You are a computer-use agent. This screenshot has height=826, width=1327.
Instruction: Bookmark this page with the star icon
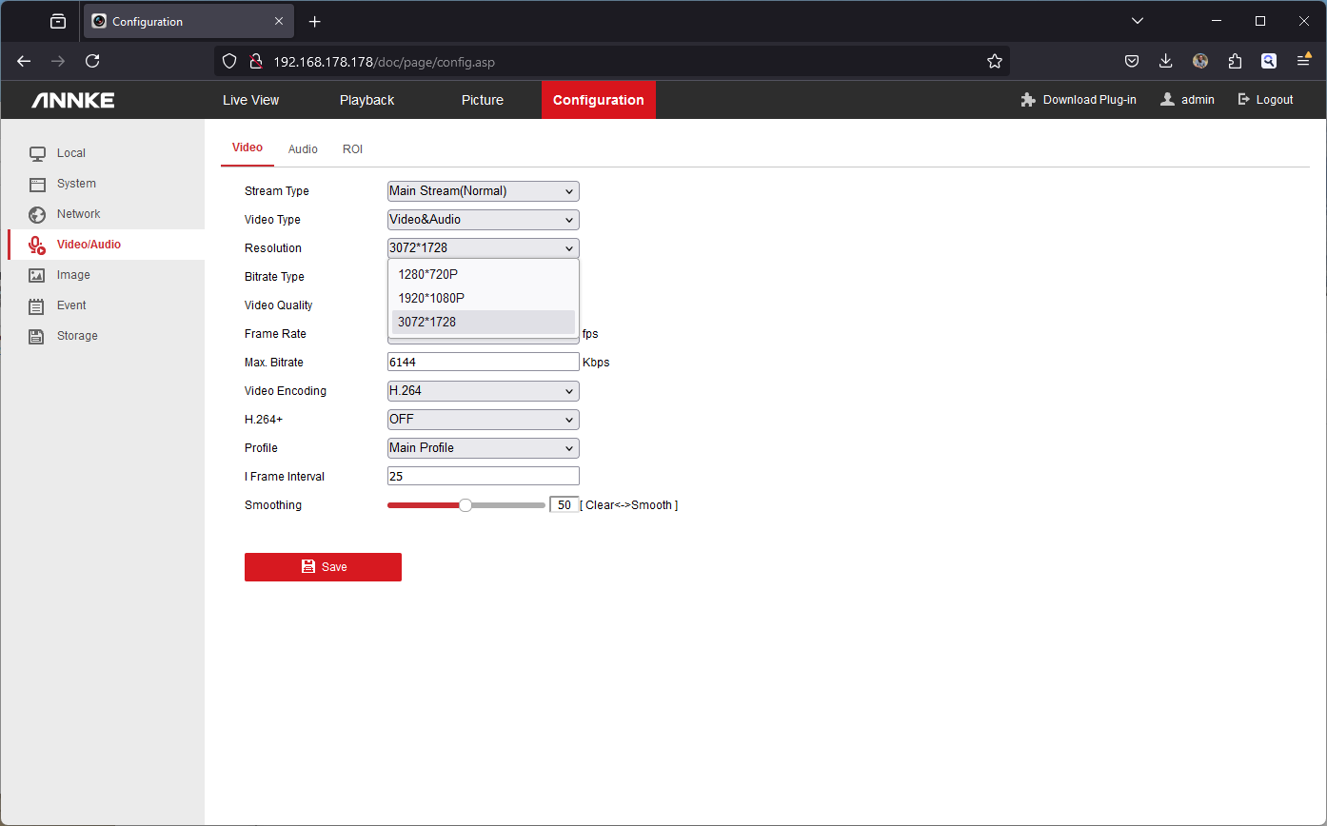pos(995,61)
